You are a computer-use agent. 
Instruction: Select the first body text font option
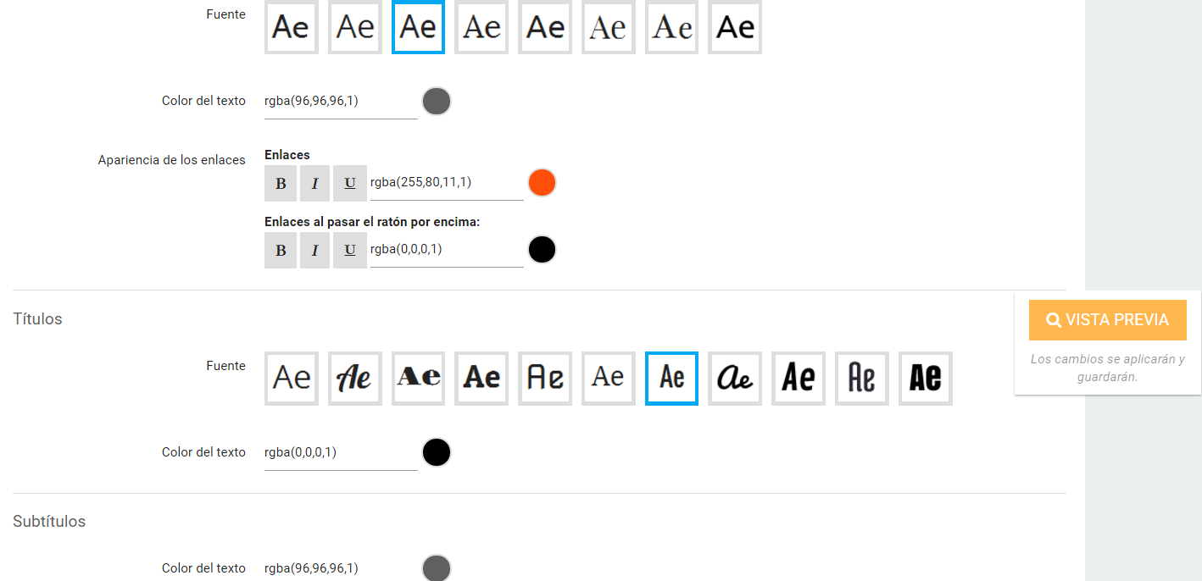(x=292, y=27)
